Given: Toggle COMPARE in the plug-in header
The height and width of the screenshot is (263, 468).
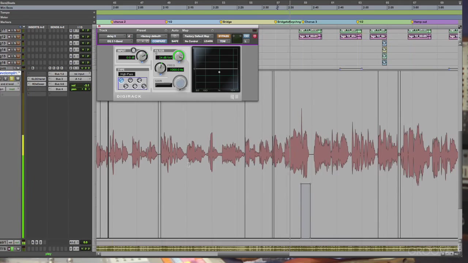Looking at the screenshot, I should 159,41.
